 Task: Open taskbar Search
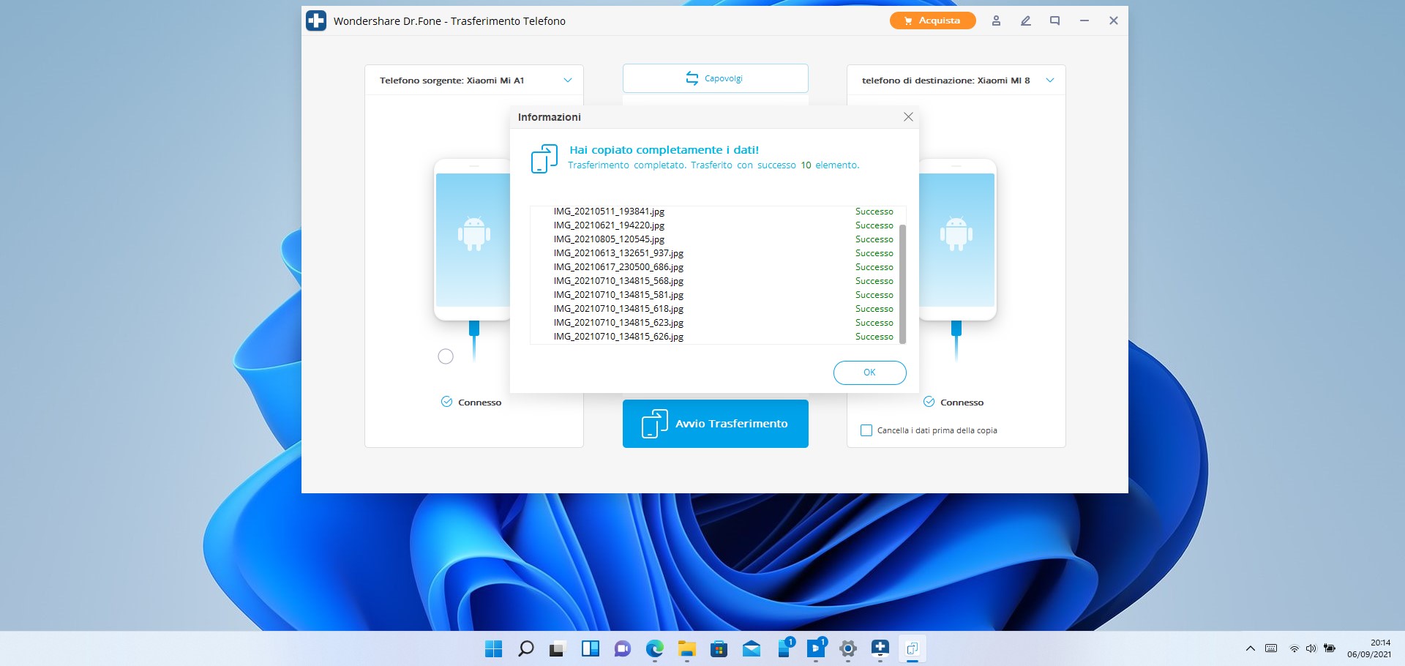(526, 648)
